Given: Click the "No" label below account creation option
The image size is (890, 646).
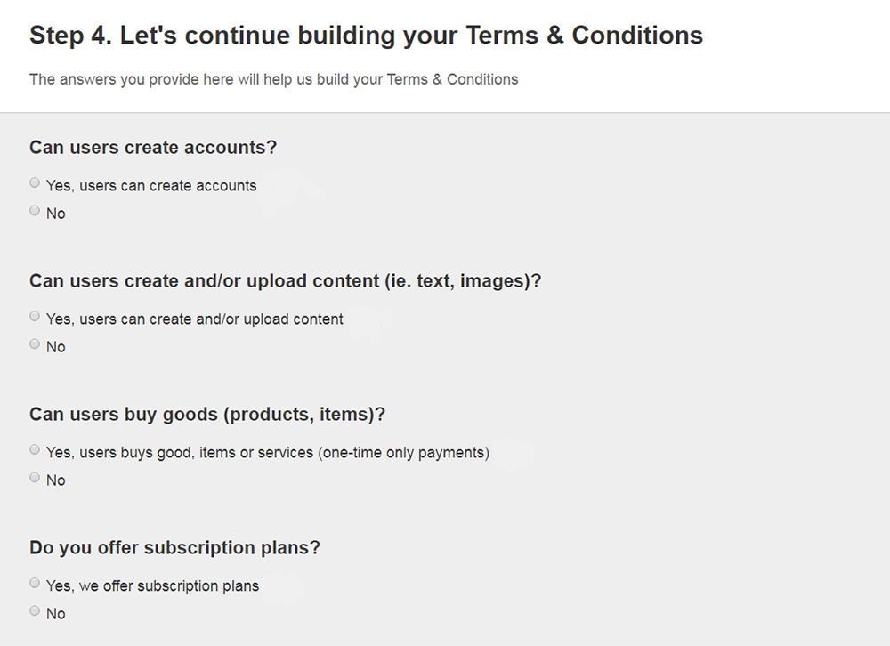Looking at the screenshot, I should pos(56,213).
